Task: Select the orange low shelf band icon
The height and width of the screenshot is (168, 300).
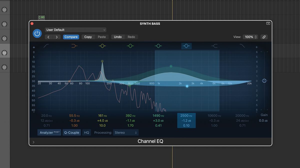Action: tap(74, 46)
